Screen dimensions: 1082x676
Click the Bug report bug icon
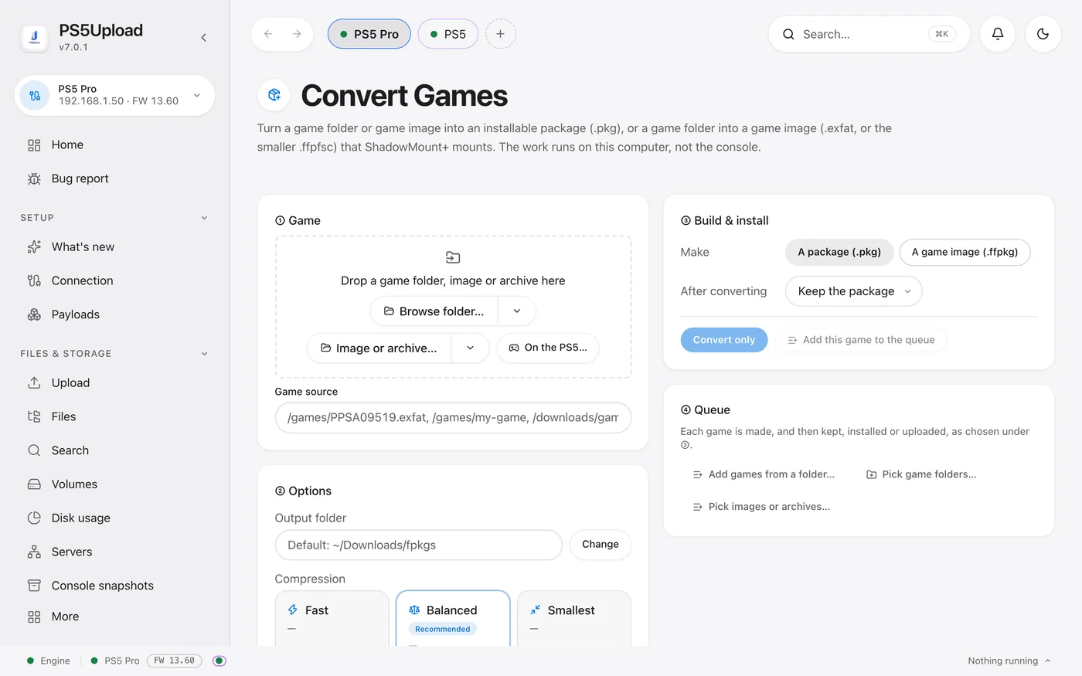[x=34, y=178]
